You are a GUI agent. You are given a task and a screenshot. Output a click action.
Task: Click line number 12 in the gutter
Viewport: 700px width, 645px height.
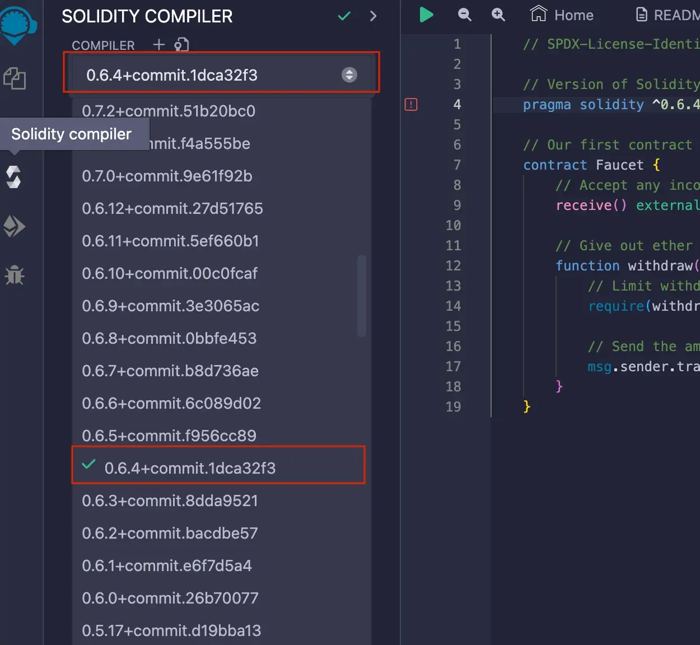(x=453, y=265)
